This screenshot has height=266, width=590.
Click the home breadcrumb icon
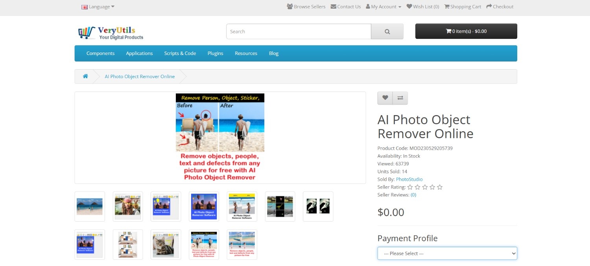(85, 76)
